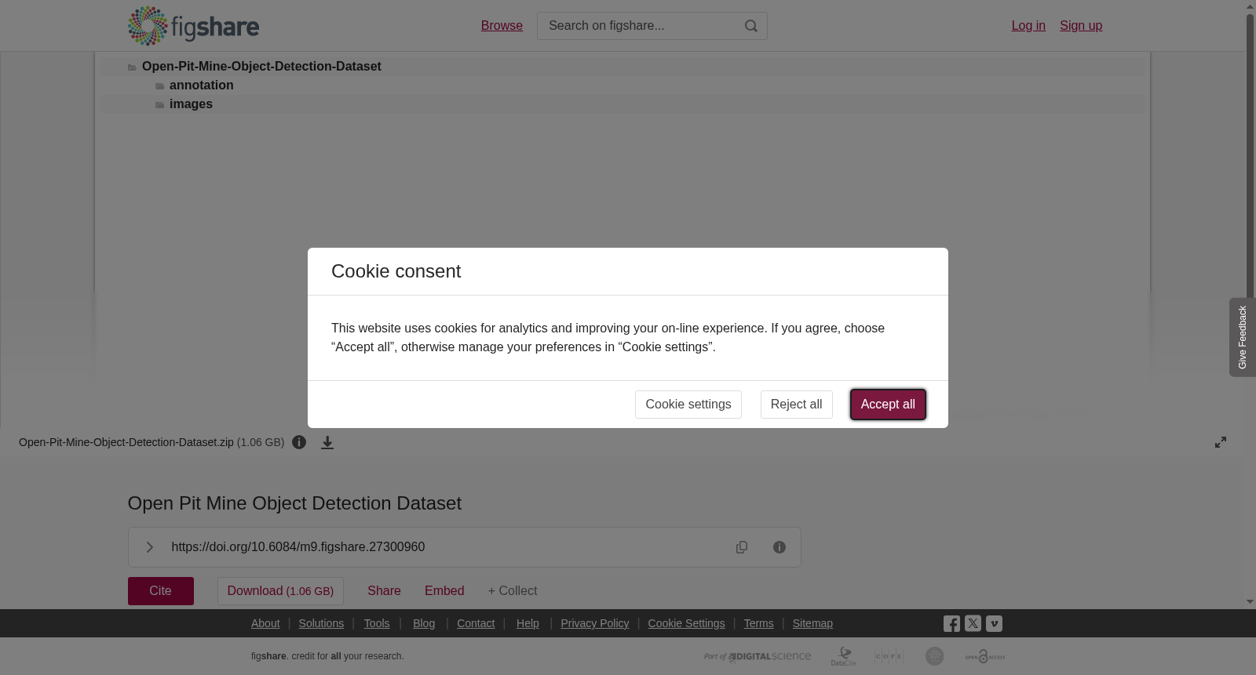Open the Terms footer link

click(x=759, y=623)
